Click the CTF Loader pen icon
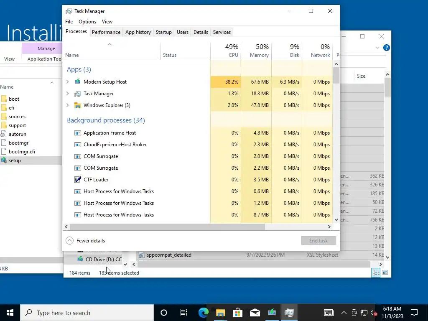Viewport: 428px width, 321px height. pos(77,180)
